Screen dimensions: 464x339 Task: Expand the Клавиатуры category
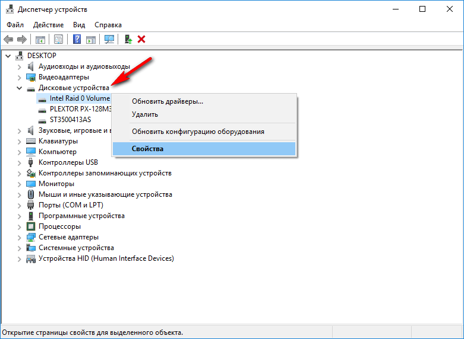[x=19, y=142]
